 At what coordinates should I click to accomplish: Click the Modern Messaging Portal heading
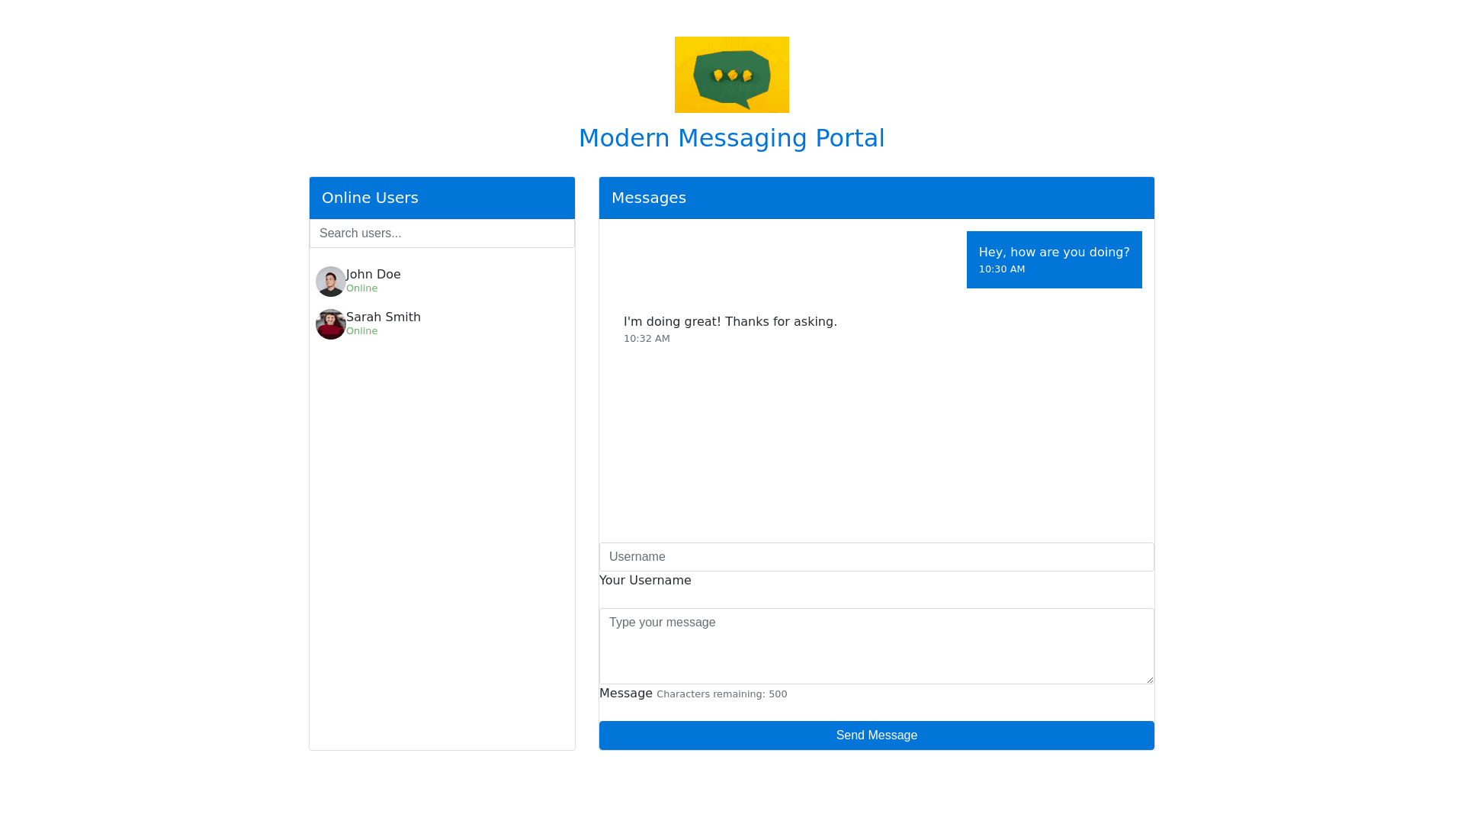[731, 138]
